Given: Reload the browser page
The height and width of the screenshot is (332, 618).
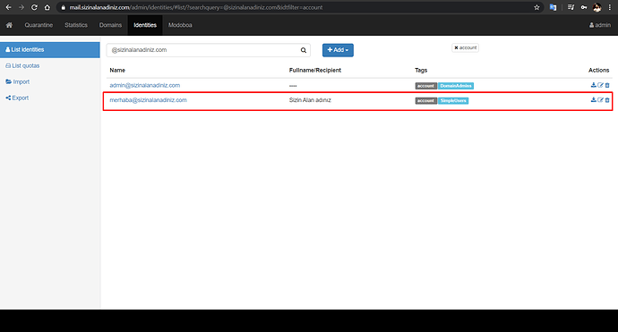Looking at the screenshot, I should [x=34, y=7].
